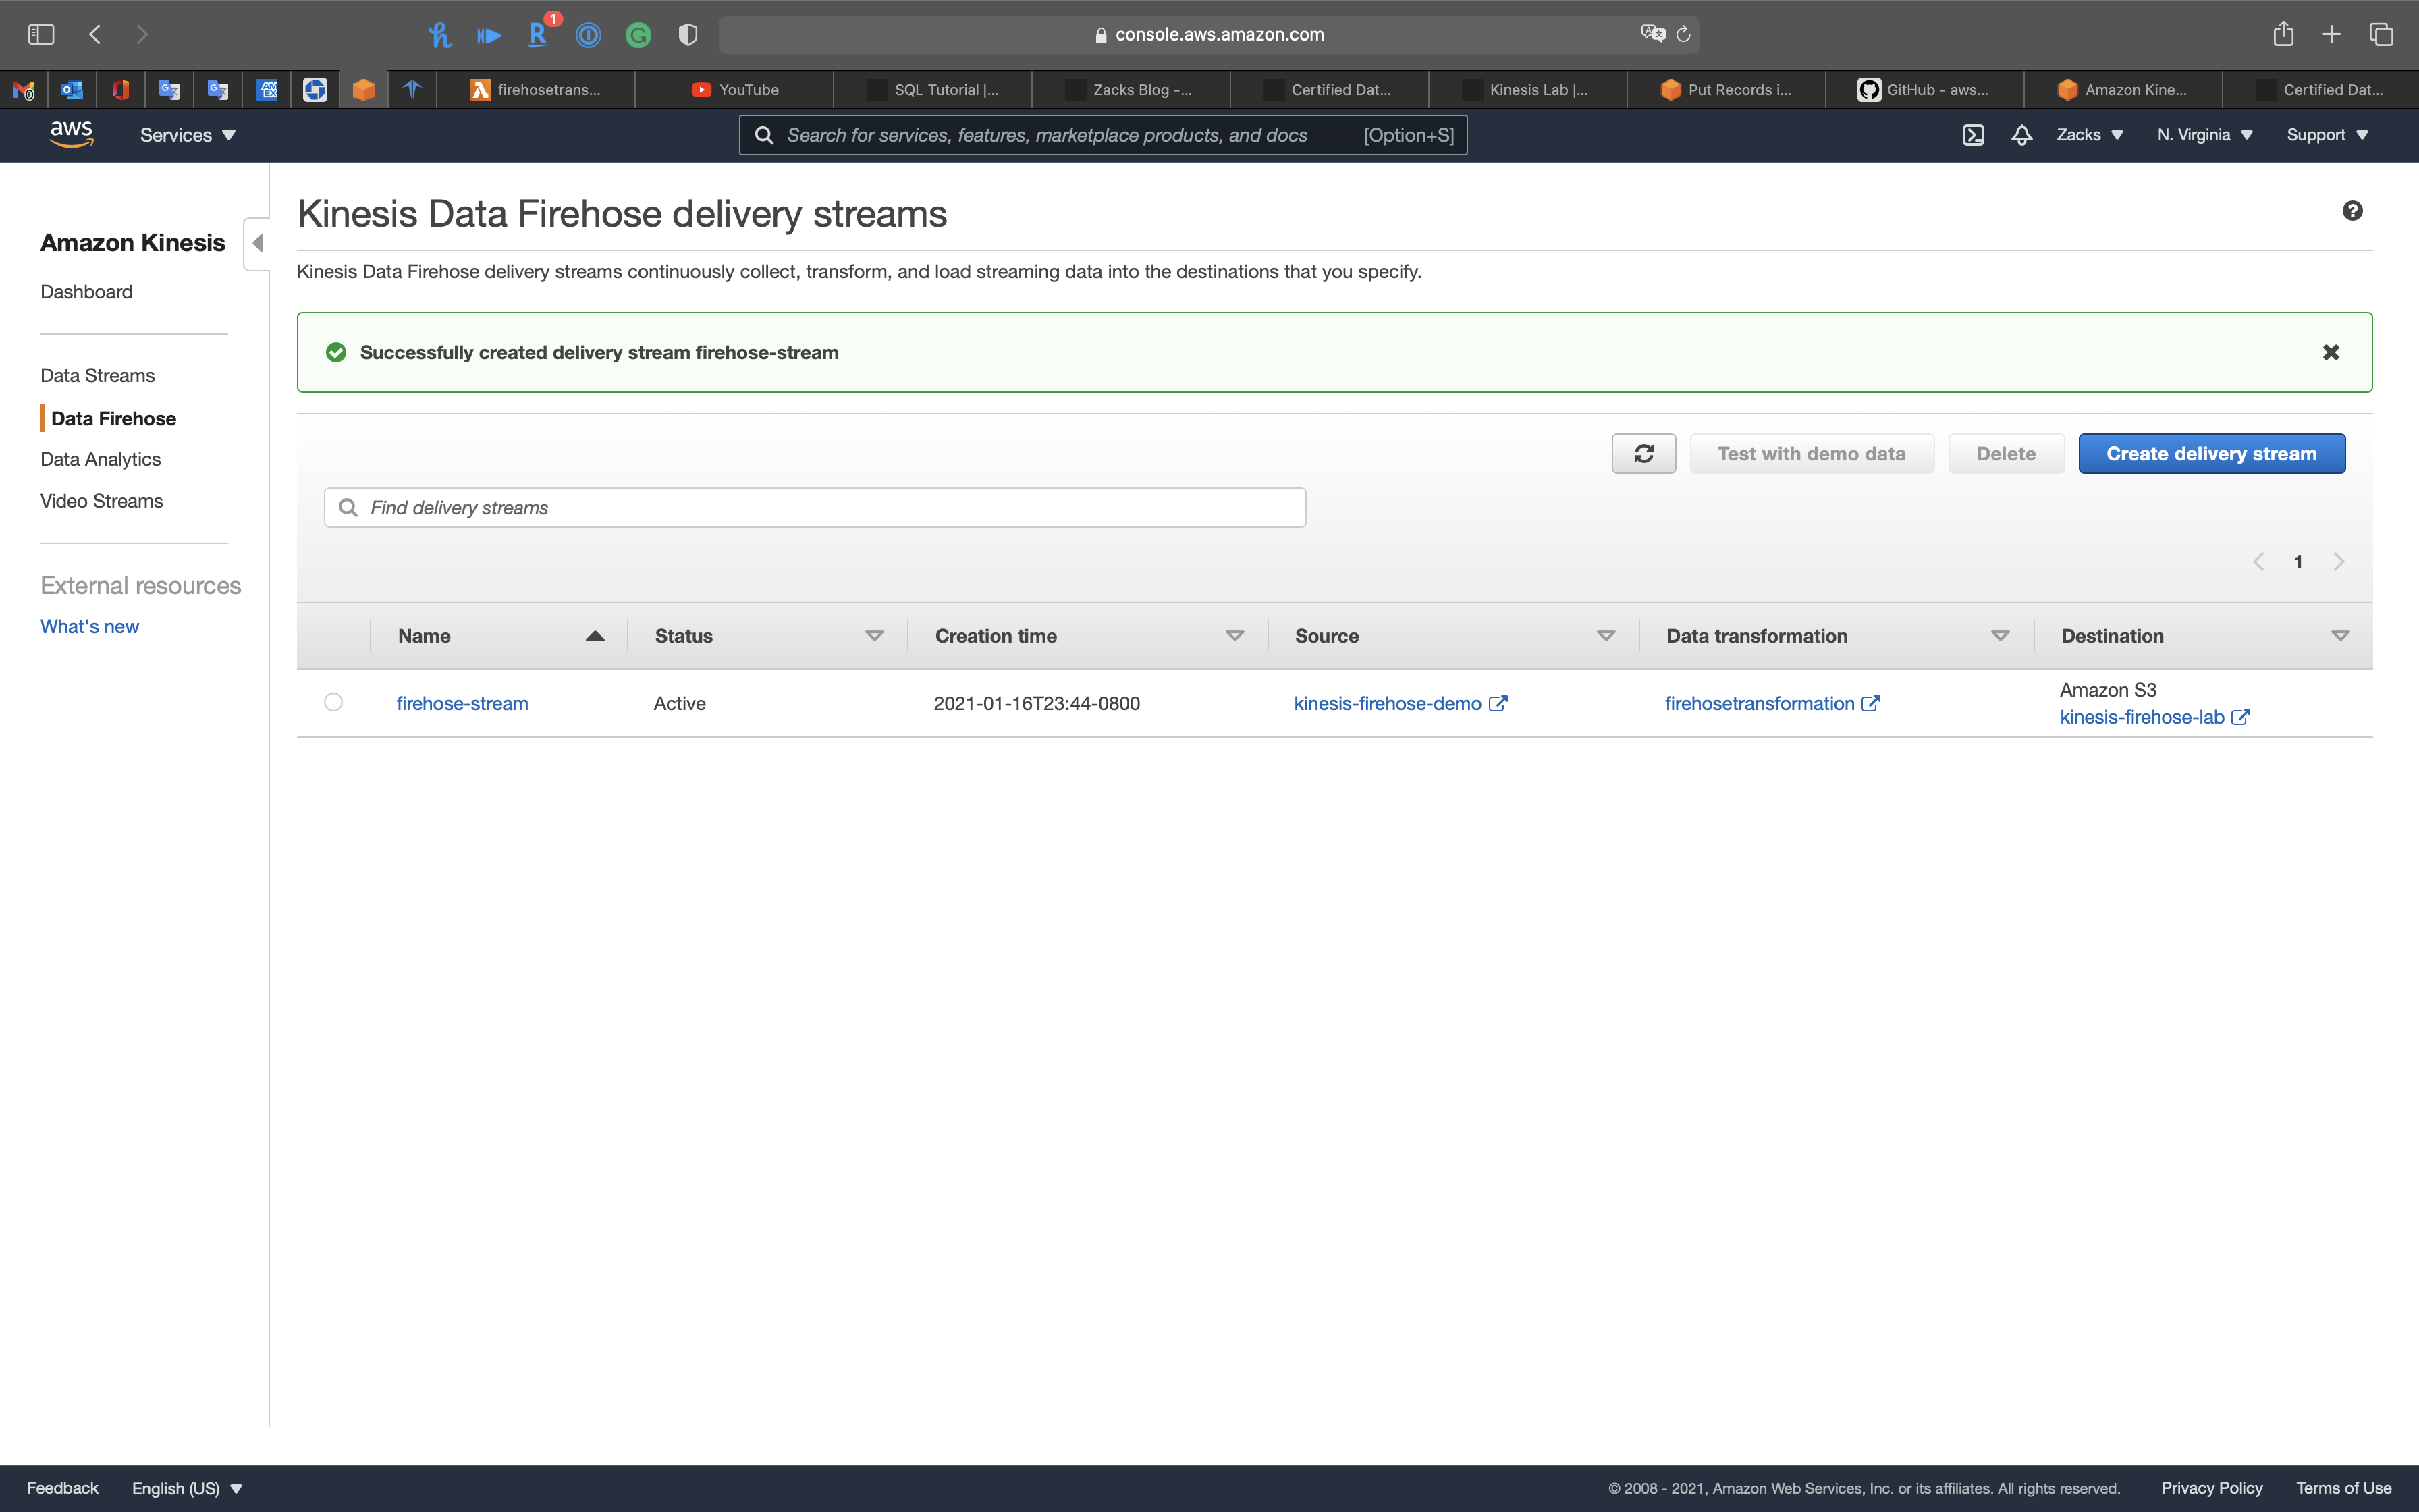Image resolution: width=2419 pixels, height=1512 pixels.
Task: Click the refresh delivery streams icon button
Action: (1643, 454)
